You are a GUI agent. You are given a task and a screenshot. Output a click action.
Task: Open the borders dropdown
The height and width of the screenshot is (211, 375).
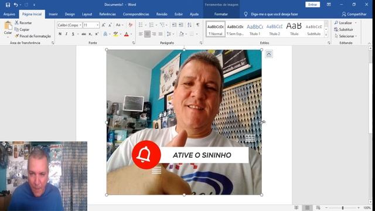197,34
